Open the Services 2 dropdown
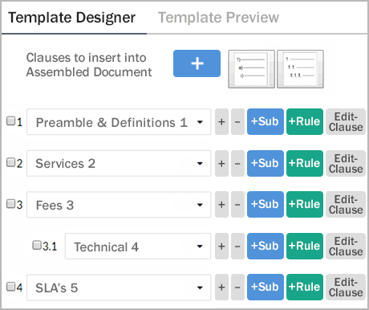Viewport: 369px width, 310px height. pos(119,163)
